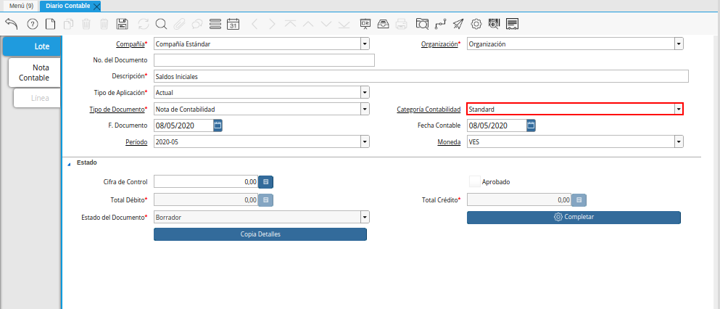Click the first trash delete icon
720x309 pixels.
click(x=86, y=24)
